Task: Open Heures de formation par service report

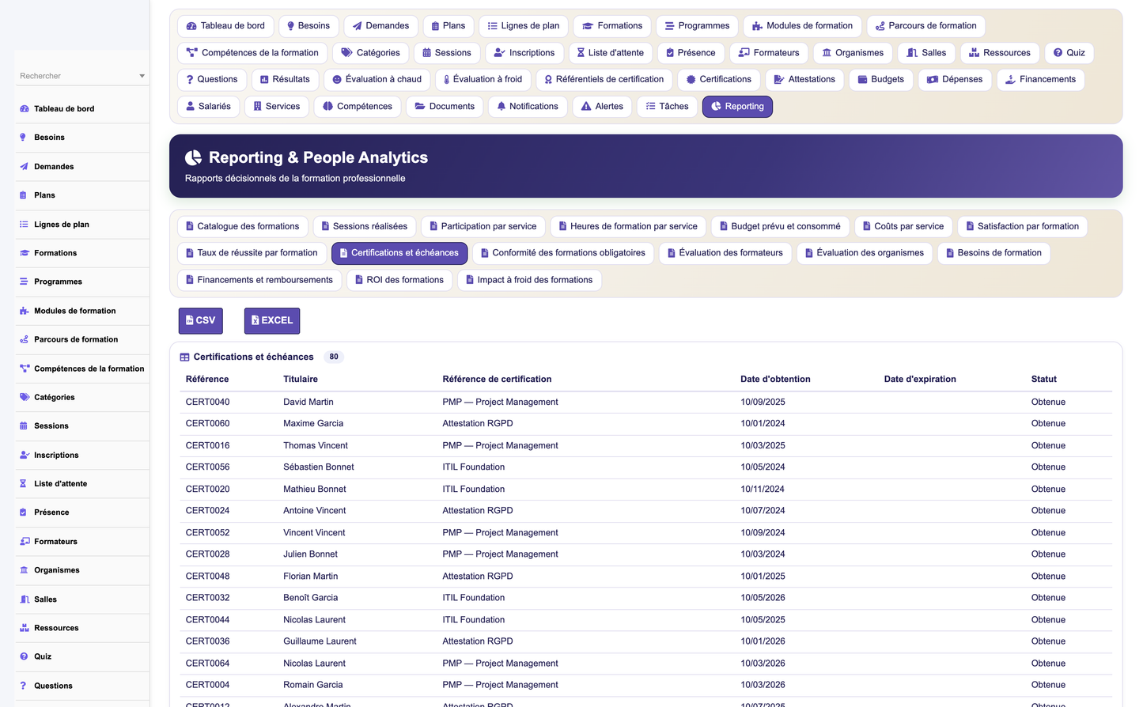Action: (628, 226)
